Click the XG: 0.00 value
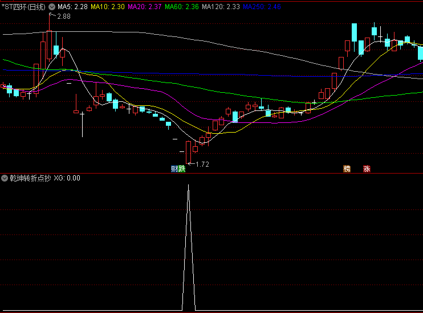The image size is (423, 313). tap(67, 178)
